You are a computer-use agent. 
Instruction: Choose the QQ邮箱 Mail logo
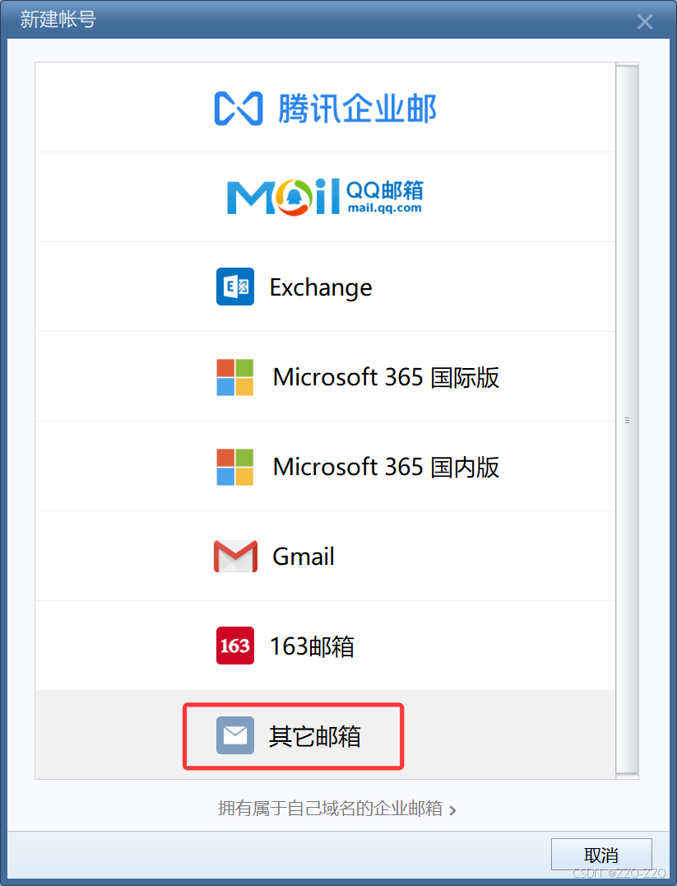pos(325,197)
